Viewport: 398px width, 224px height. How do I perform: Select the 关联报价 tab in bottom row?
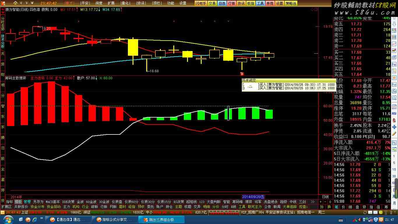(x=21, y=207)
